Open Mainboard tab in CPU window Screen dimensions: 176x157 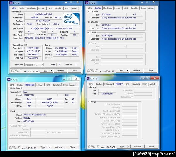point(32,8)
